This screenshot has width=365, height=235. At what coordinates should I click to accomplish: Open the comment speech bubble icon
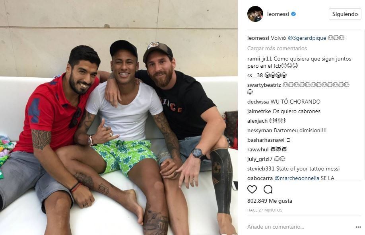pos(268,189)
